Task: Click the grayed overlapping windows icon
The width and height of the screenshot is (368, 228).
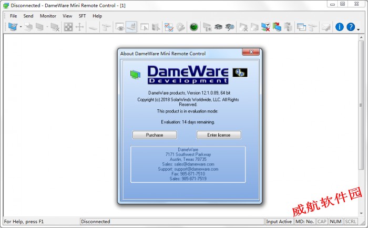Action: coord(254,27)
